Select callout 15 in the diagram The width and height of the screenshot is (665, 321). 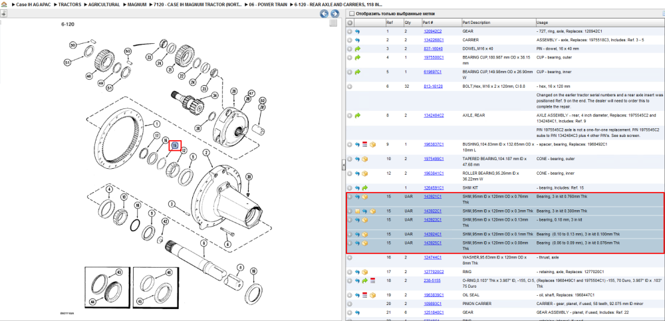(175, 146)
